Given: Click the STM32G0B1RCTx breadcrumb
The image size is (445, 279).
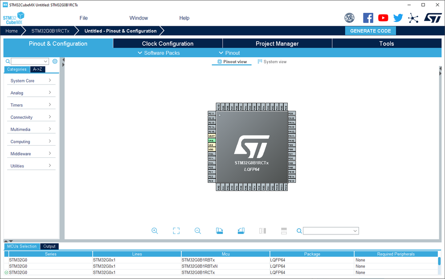Looking at the screenshot, I should coord(50,31).
